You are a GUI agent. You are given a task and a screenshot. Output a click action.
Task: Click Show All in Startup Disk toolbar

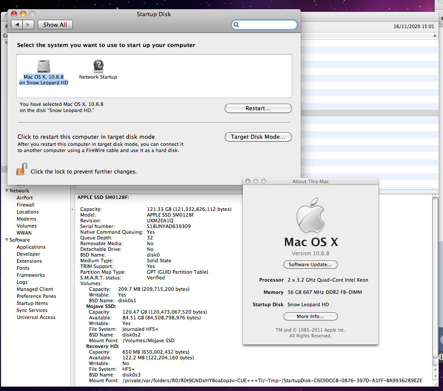click(55, 25)
